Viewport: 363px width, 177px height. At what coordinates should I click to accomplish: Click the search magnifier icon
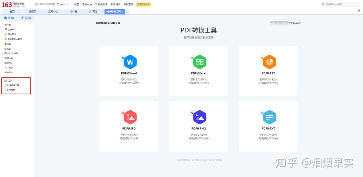(x=323, y=5)
